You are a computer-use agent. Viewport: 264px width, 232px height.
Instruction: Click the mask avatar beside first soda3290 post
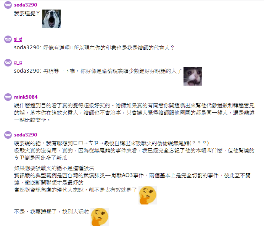[x=8, y=5]
